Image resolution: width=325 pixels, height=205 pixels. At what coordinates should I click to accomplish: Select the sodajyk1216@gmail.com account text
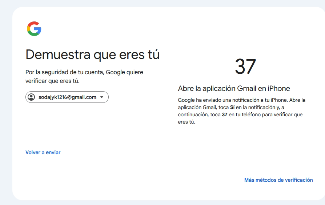(67, 97)
